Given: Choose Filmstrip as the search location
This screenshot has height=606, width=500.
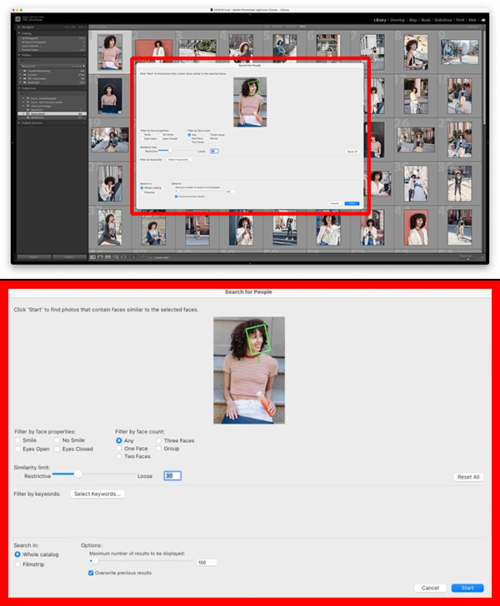Looking at the screenshot, I should point(18,564).
